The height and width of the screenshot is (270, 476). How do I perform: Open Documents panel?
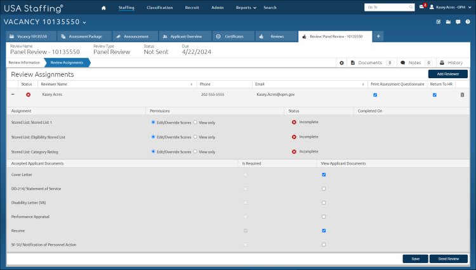(372, 63)
